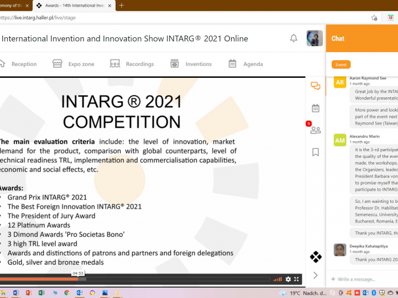Open the chat panel icon in sidebar

tap(316, 86)
